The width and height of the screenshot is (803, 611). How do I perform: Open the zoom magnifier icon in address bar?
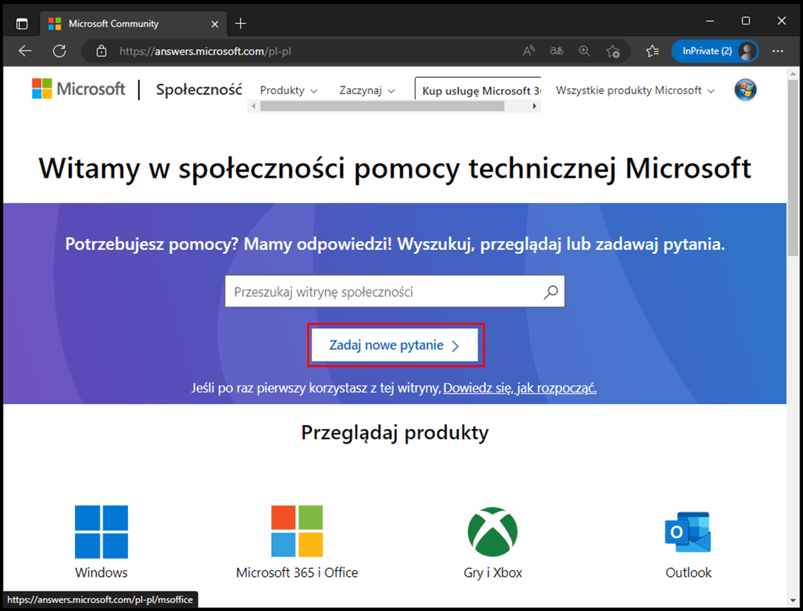click(584, 51)
